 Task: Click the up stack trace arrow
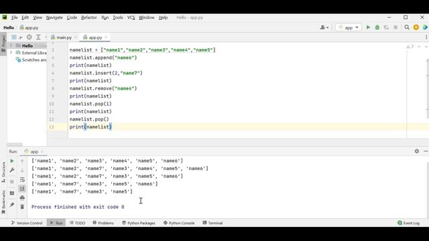click(22, 161)
